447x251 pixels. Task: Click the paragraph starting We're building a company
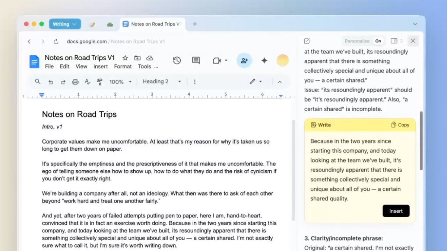(x=158, y=197)
